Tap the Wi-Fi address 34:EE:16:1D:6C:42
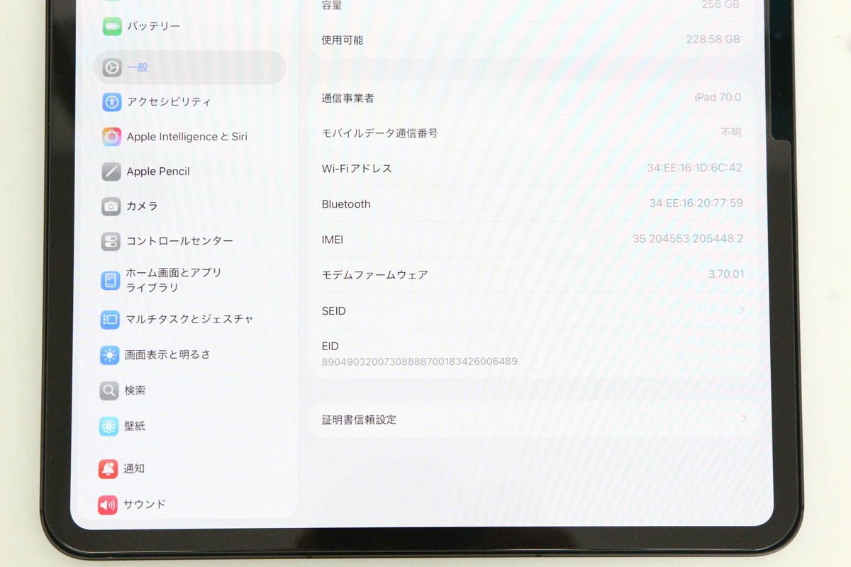 click(694, 168)
